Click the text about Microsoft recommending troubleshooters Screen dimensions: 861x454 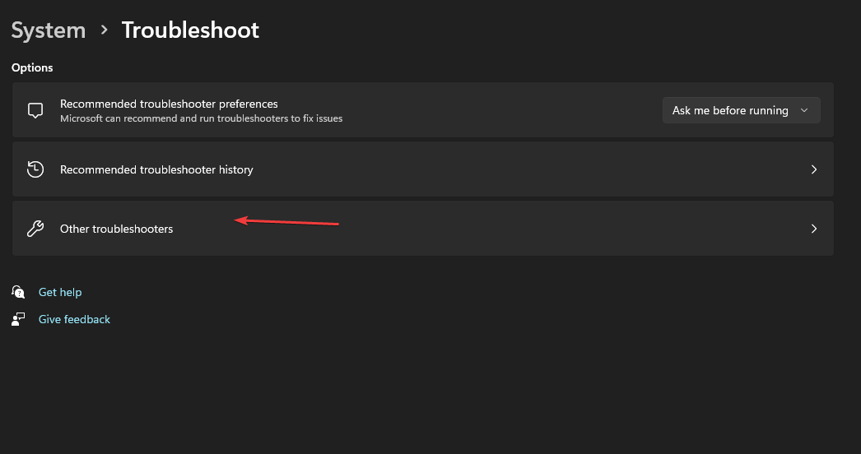(x=201, y=118)
